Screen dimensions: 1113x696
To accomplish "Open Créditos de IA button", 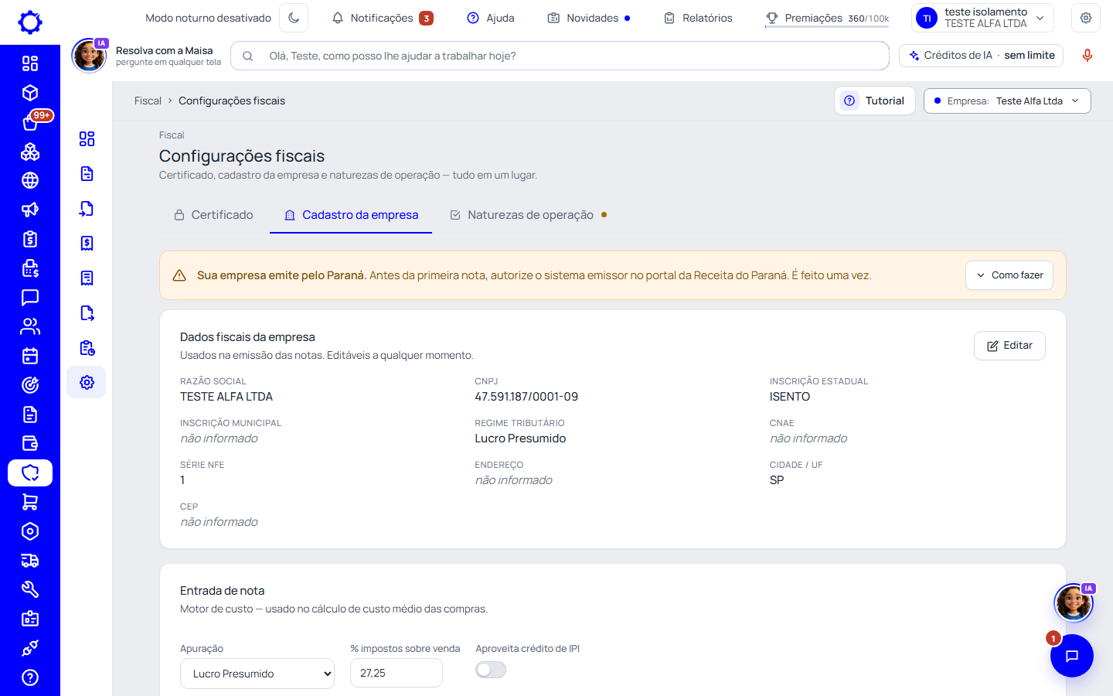I will click(982, 56).
